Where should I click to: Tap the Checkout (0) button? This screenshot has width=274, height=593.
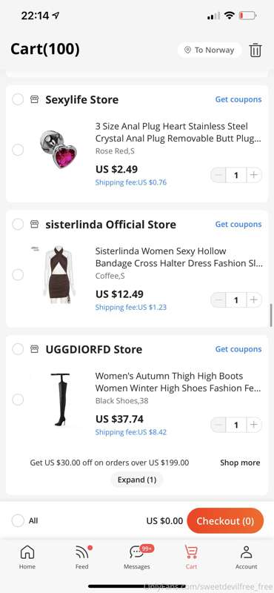(x=225, y=521)
